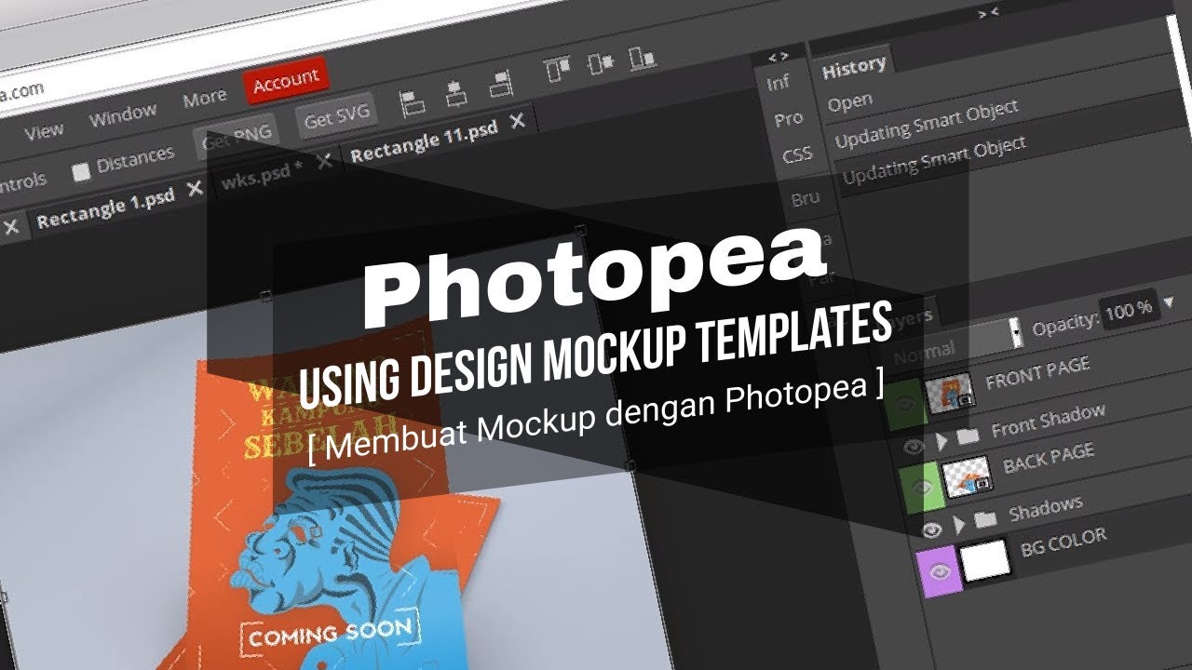1192x670 pixels.
Task: Close the Rectangle 11.psd tab
Action: point(518,121)
